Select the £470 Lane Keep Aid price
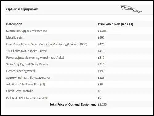 [x=101, y=44]
